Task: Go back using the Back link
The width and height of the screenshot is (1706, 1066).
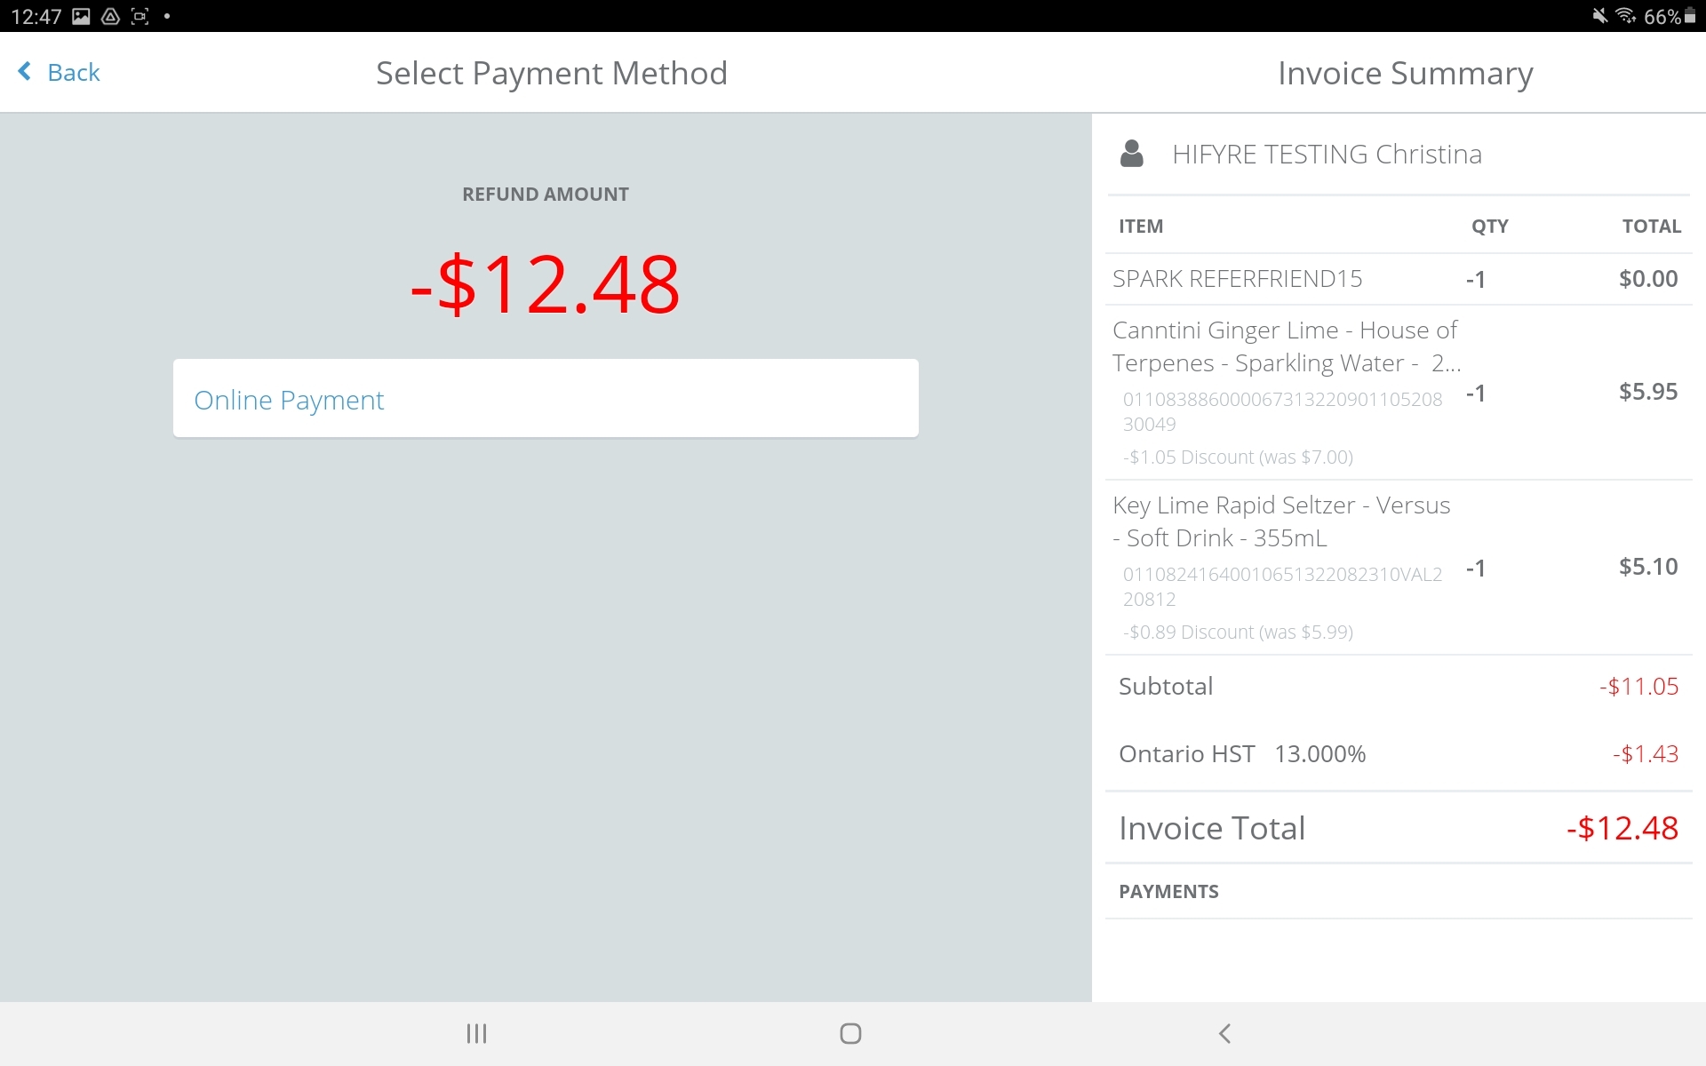Action: 73,72
